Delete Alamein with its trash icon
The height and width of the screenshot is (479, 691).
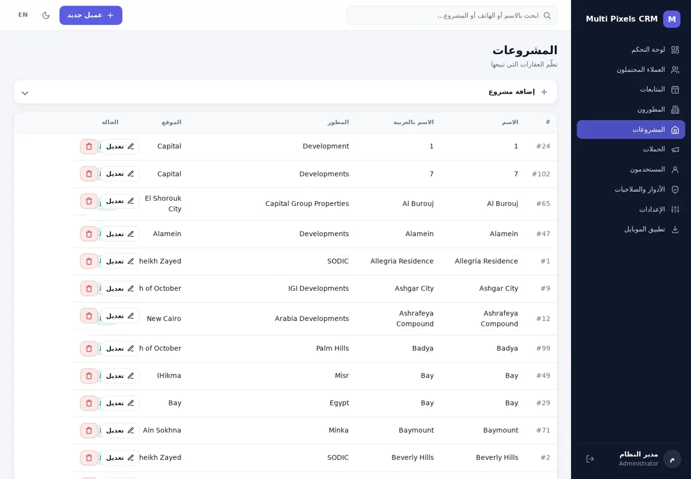pyautogui.click(x=89, y=234)
